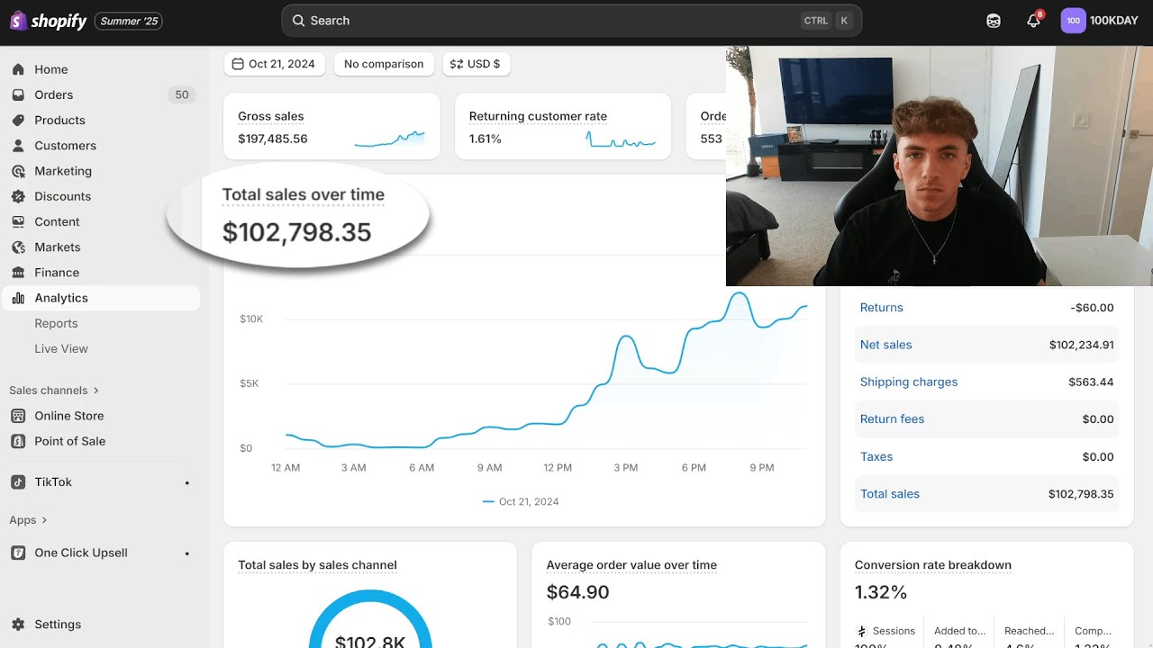Focus the Search field
Image resolution: width=1153 pixels, height=648 pixels.
coord(571,21)
